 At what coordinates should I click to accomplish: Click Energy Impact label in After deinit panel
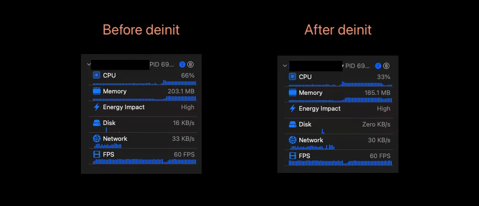click(x=319, y=108)
